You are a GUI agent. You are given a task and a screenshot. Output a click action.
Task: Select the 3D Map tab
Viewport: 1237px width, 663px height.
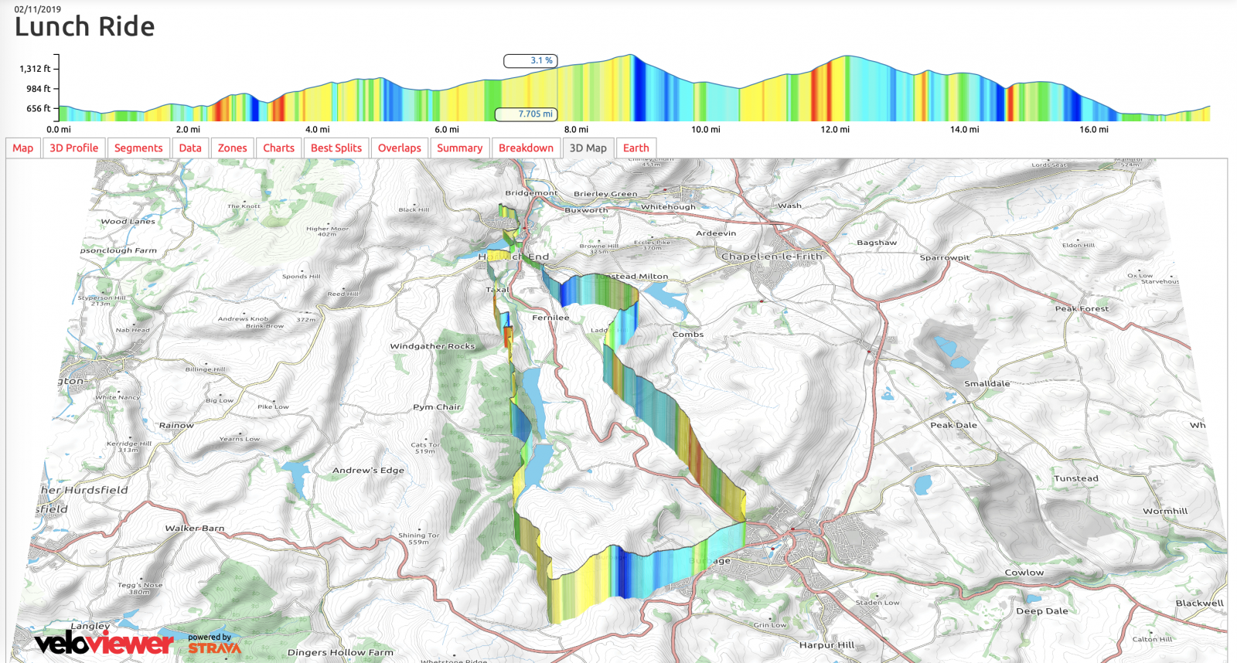588,148
